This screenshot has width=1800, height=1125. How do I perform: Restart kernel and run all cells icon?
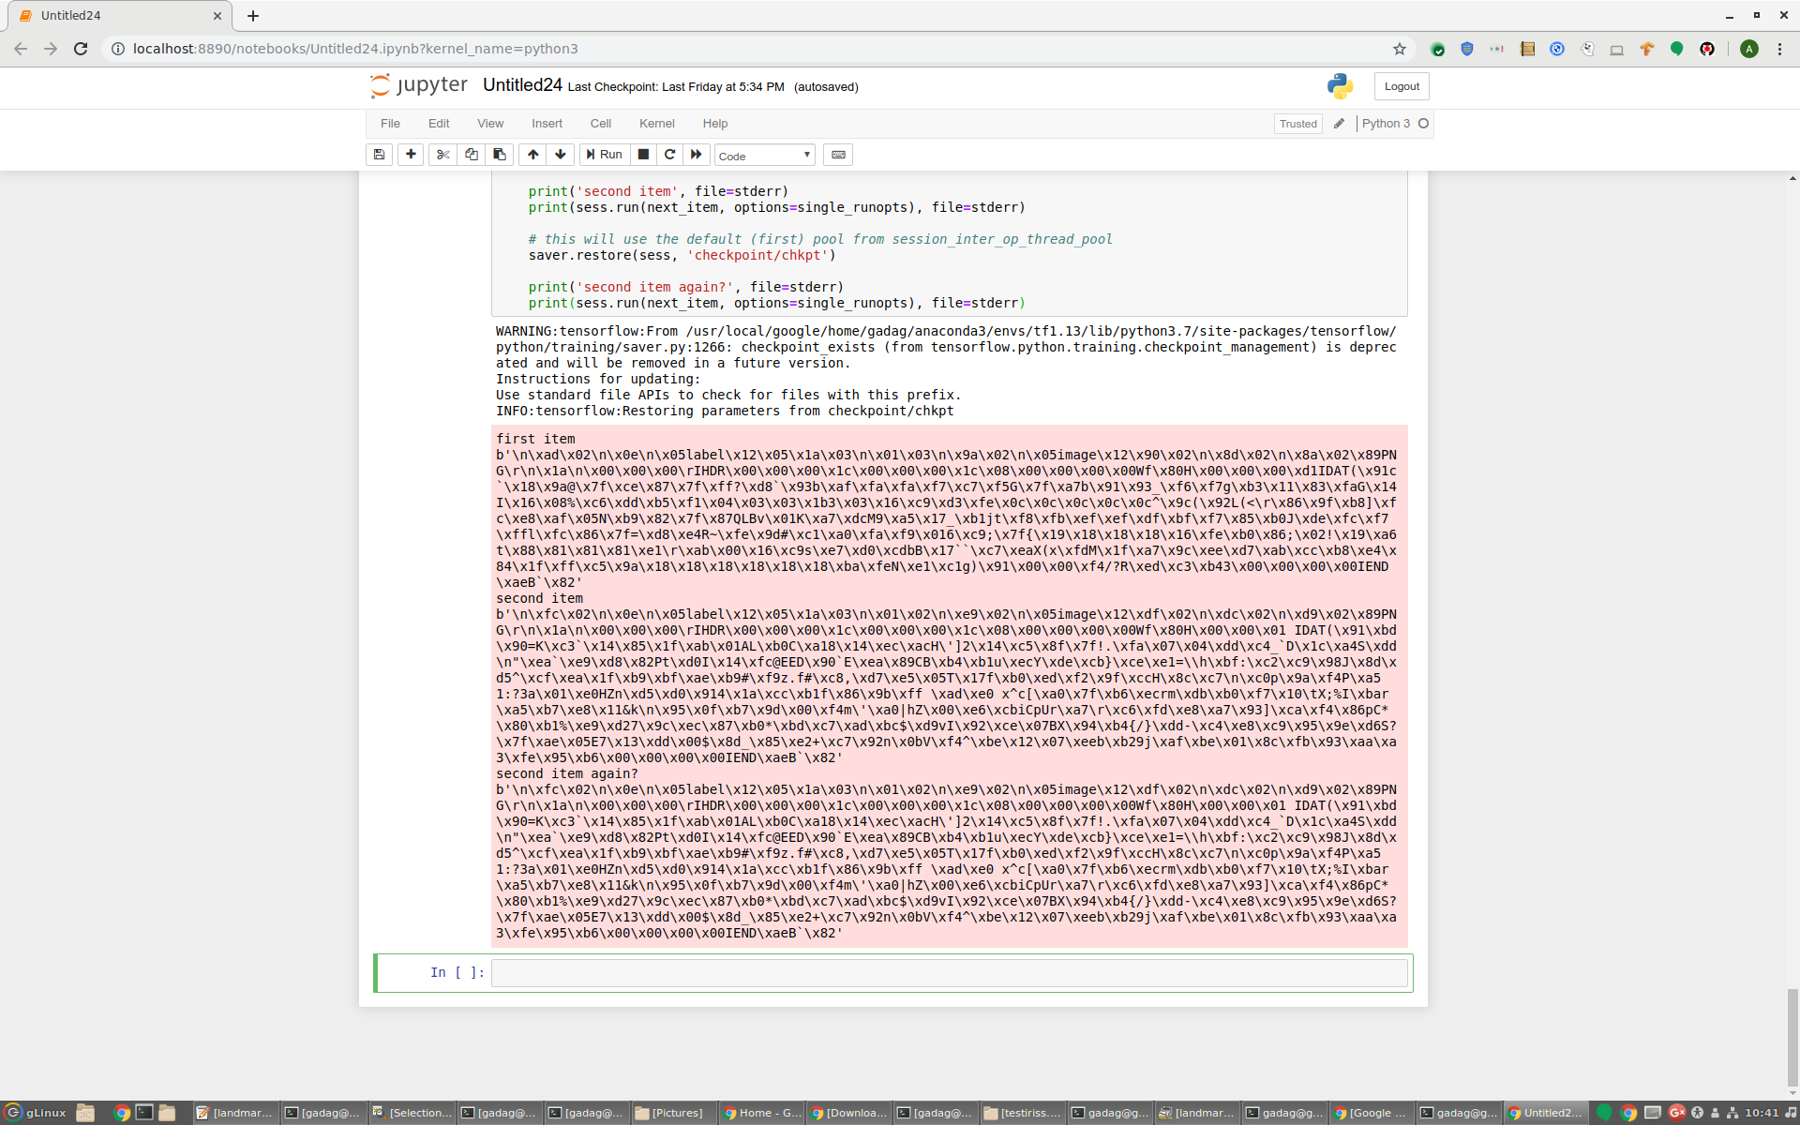(x=696, y=155)
